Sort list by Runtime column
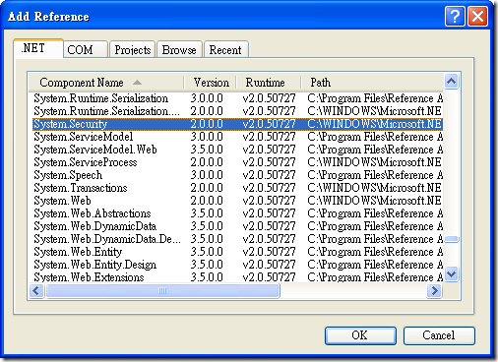The image size is (498, 362). click(x=269, y=83)
